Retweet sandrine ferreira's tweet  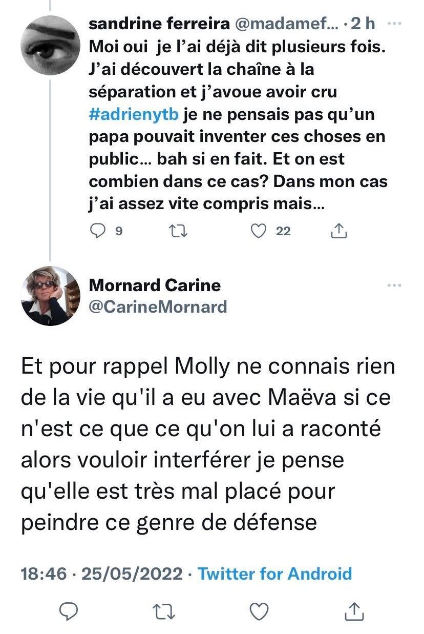(179, 232)
